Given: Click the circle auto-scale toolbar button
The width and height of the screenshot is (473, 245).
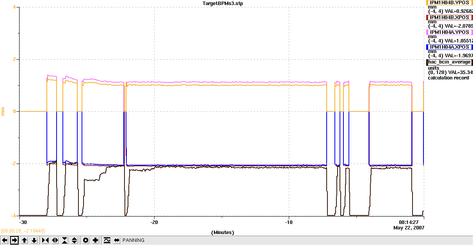Looking at the screenshot, I should (86, 240).
